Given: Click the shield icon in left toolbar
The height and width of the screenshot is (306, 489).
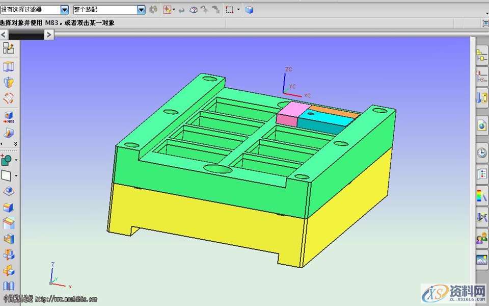Looking at the screenshot, I should (9, 82).
